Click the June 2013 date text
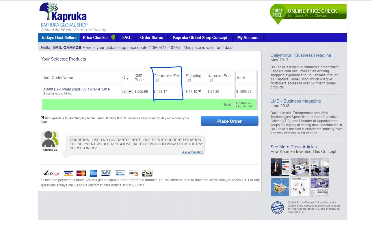Viewport: 372px width, 225px height. pos(280,106)
